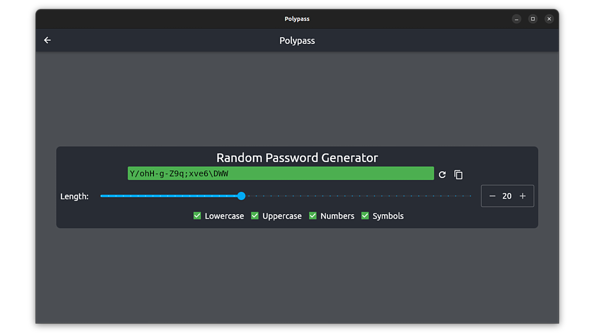Click the back arrow in the header
The width and height of the screenshot is (595, 335).
tap(47, 40)
